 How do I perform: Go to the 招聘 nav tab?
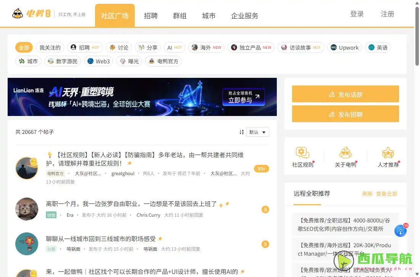pos(150,16)
